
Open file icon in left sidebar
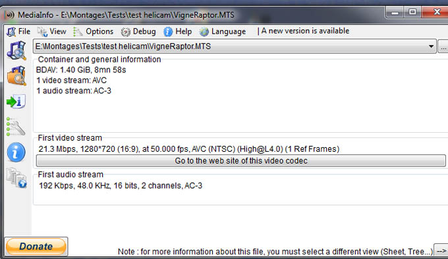point(16,51)
